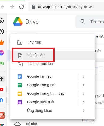The height and width of the screenshot is (126, 104).
Task: Click the blue Google Docs icon
Action: coord(20,77)
